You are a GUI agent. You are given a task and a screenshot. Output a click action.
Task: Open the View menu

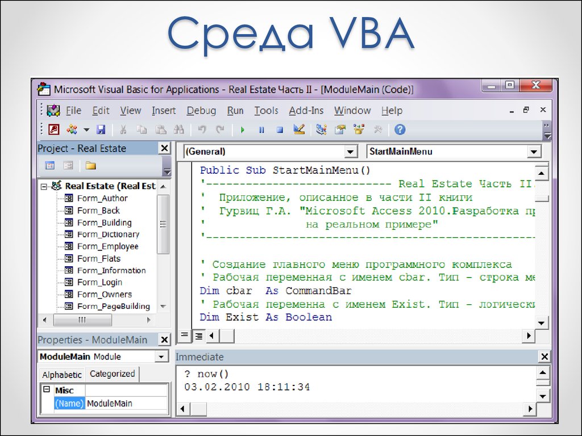click(130, 111)
